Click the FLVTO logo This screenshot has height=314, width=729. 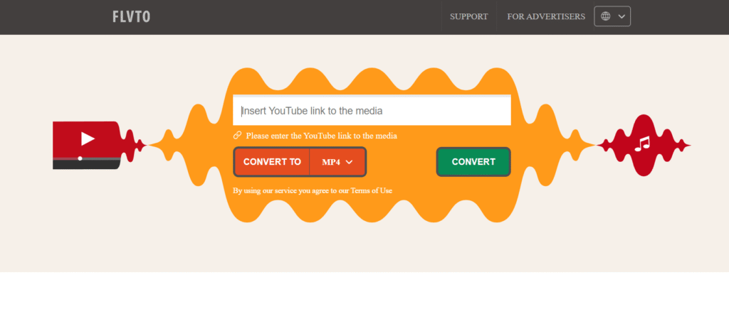pos(131,17)
